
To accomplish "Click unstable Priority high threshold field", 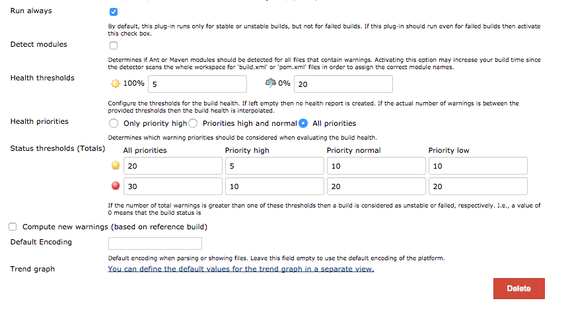I will (274, 167).
